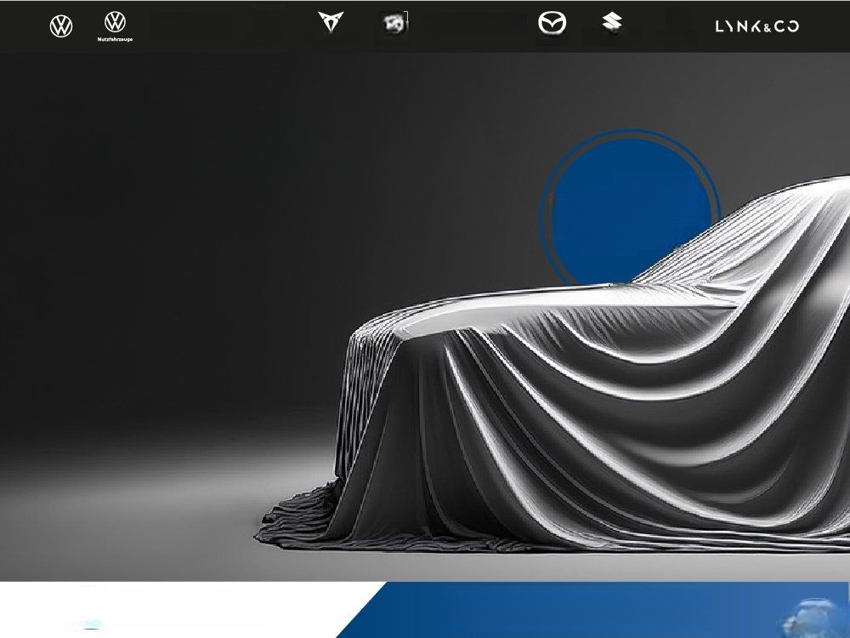The width and height of the screenshot is (850, 638).
Task: Open the small image at bottom right corner
Action: [x=821, y=616]
